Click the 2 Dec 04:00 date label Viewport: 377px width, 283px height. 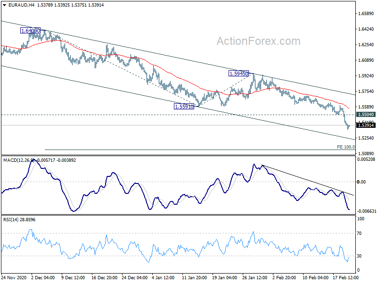coord(43,277)
